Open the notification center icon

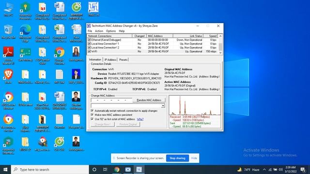(303, 170)
